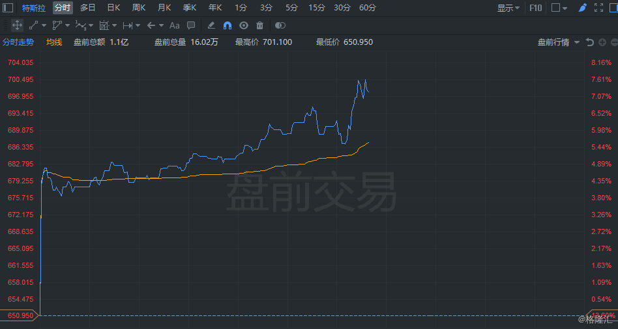Screen dimensions: 618x329
Task: Open the 显示 display dropdown
Action: (x=508, y=8)
